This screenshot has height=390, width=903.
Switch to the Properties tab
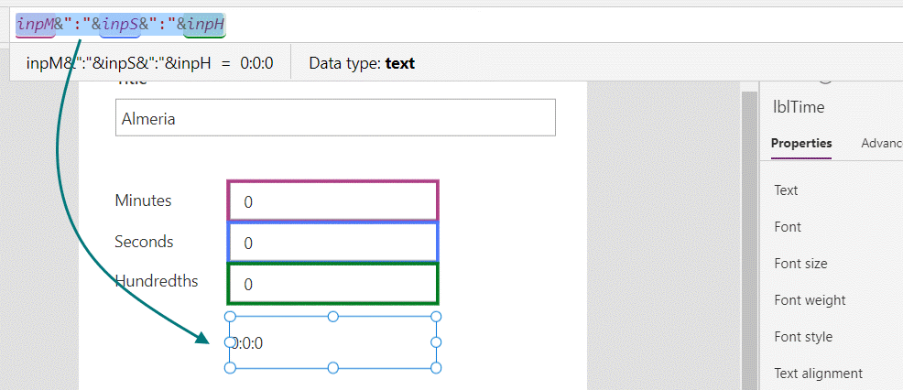[x=801, y=143]
